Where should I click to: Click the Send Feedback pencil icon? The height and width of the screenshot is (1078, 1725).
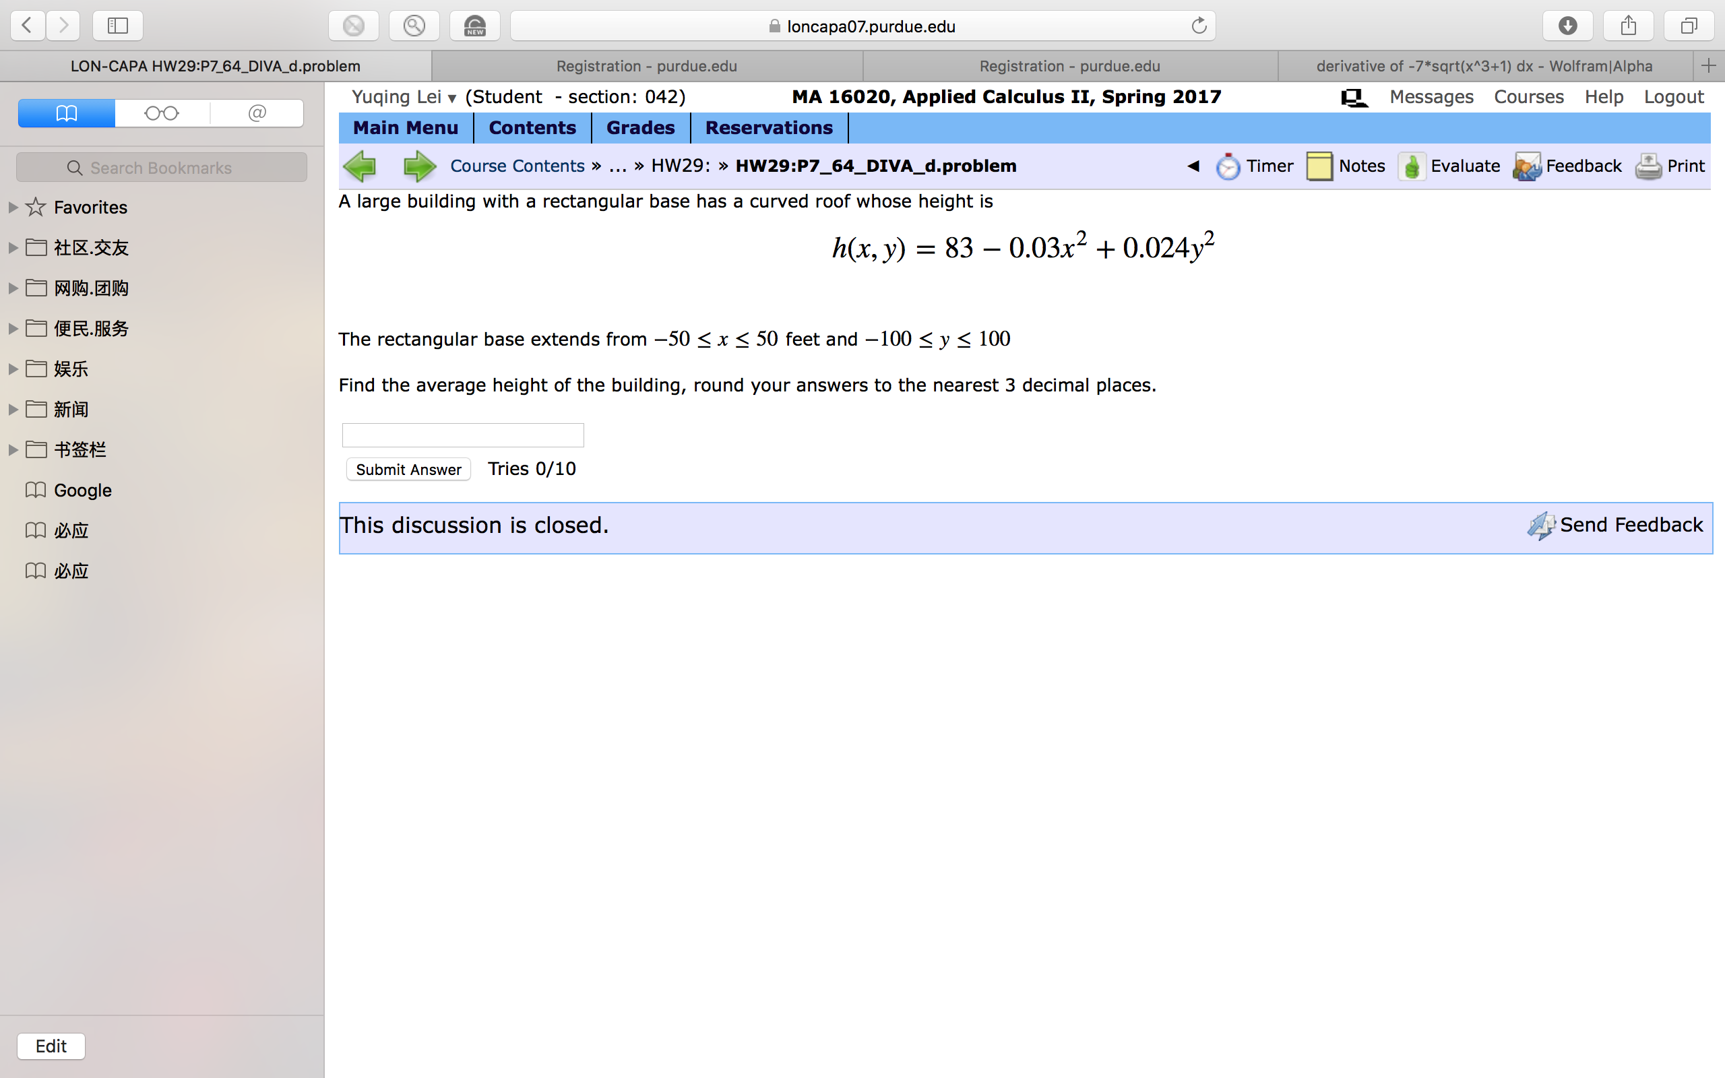tap(1542, 526)
